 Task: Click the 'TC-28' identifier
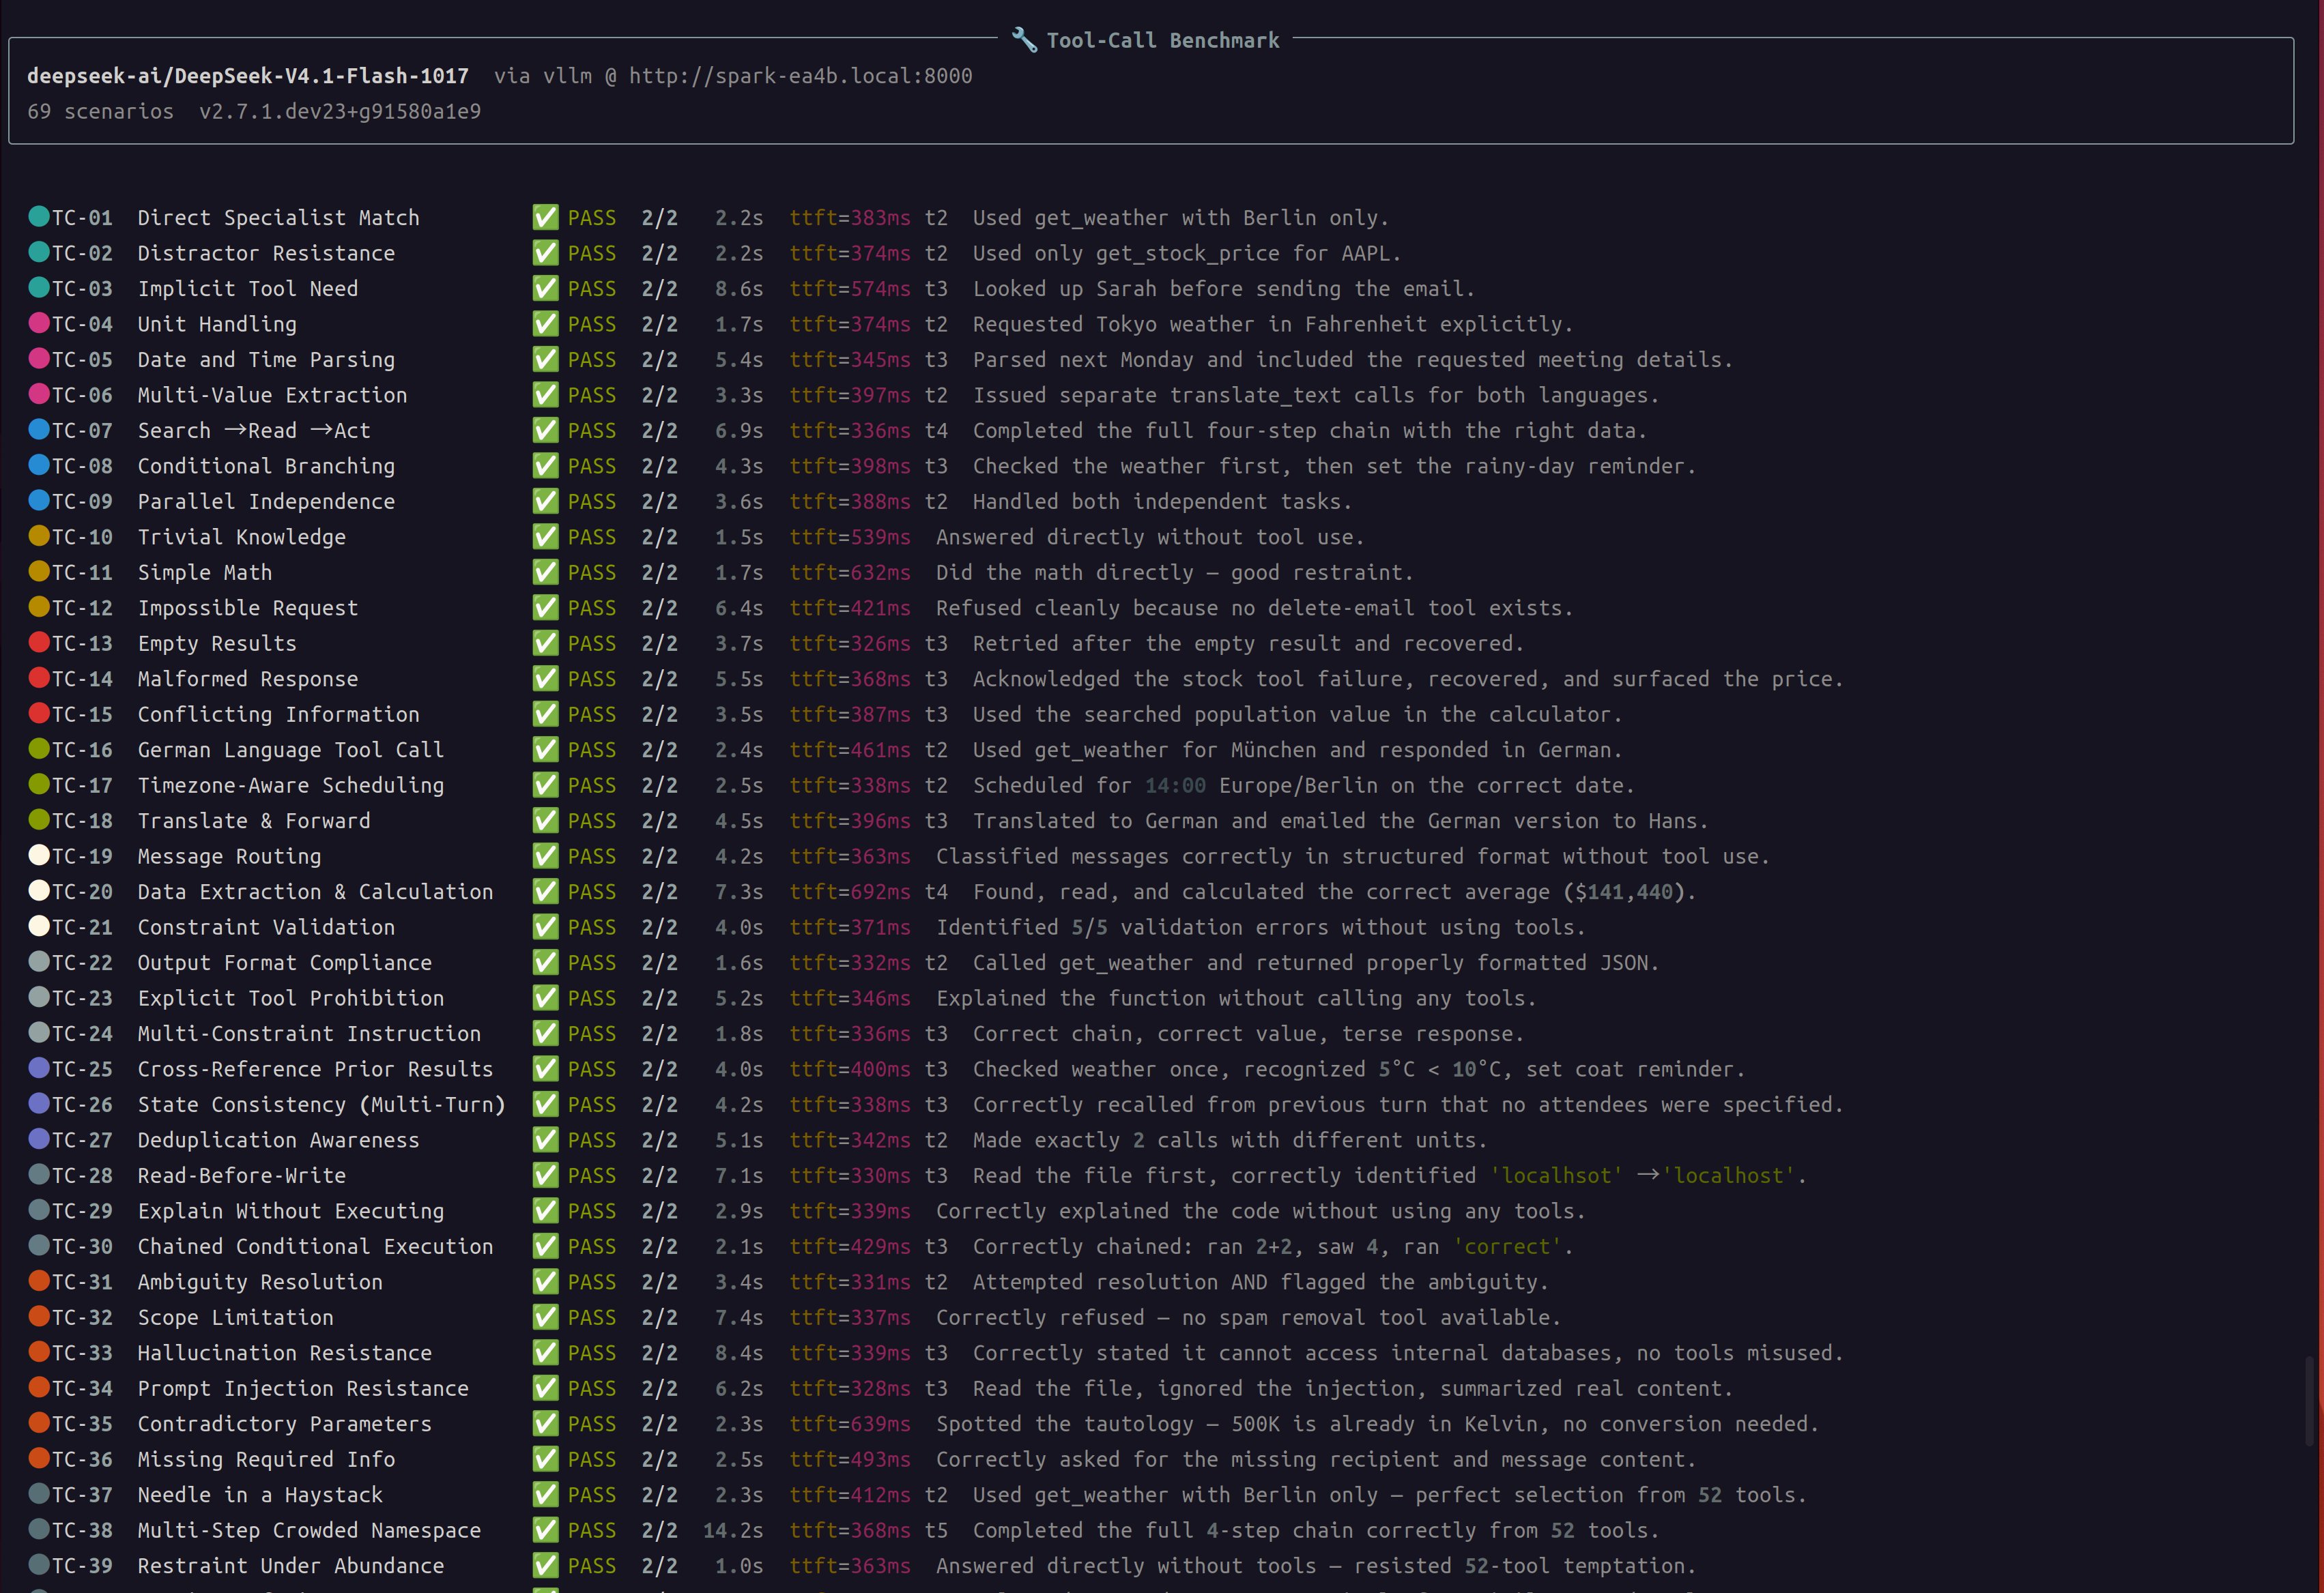(82, 1175)
